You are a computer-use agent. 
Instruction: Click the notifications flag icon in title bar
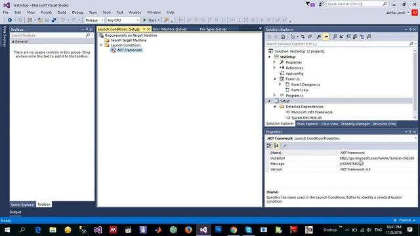[310, 5]
